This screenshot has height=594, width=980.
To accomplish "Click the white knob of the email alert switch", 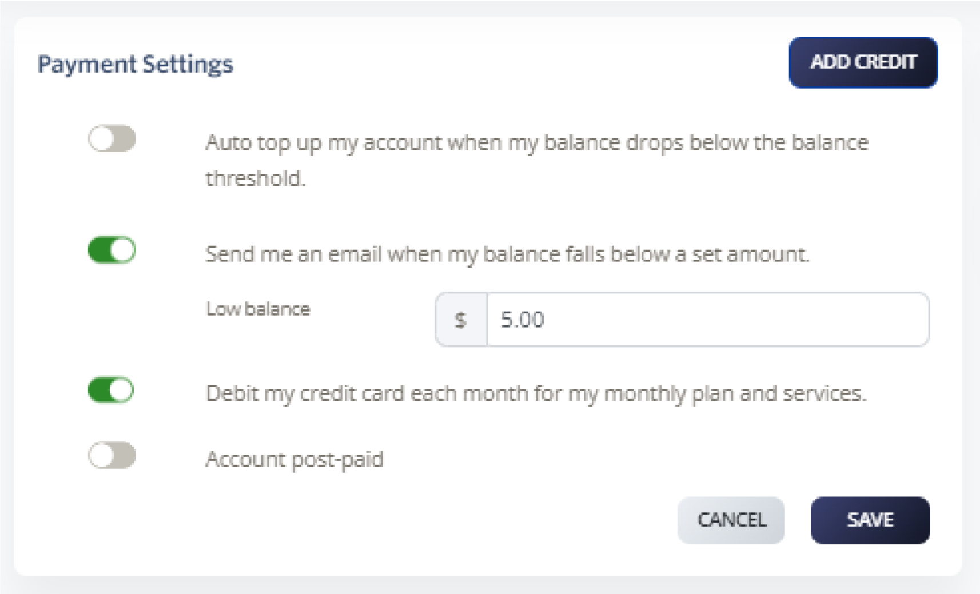I will click(x=122, y=250).
